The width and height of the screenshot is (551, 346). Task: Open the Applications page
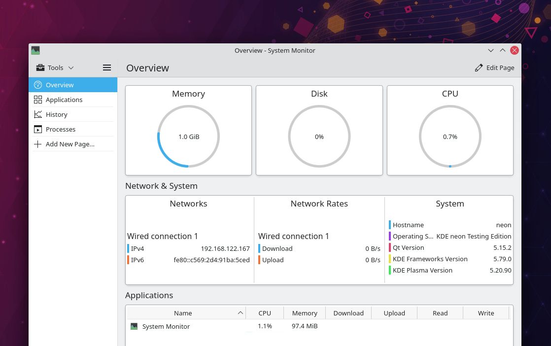pyautogui.click(x=73, y=100)
